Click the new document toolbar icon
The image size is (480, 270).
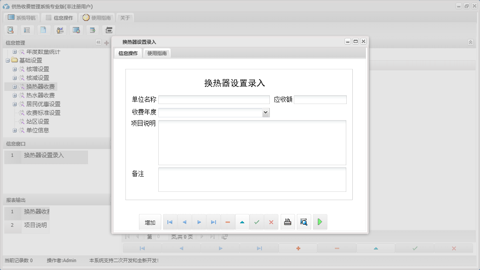click(x=42, y=30)
